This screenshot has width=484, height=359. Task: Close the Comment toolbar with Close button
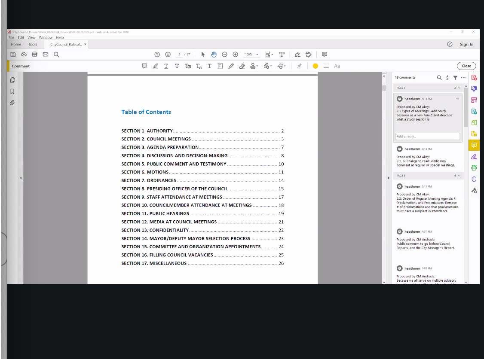click(x=466, y=66)
